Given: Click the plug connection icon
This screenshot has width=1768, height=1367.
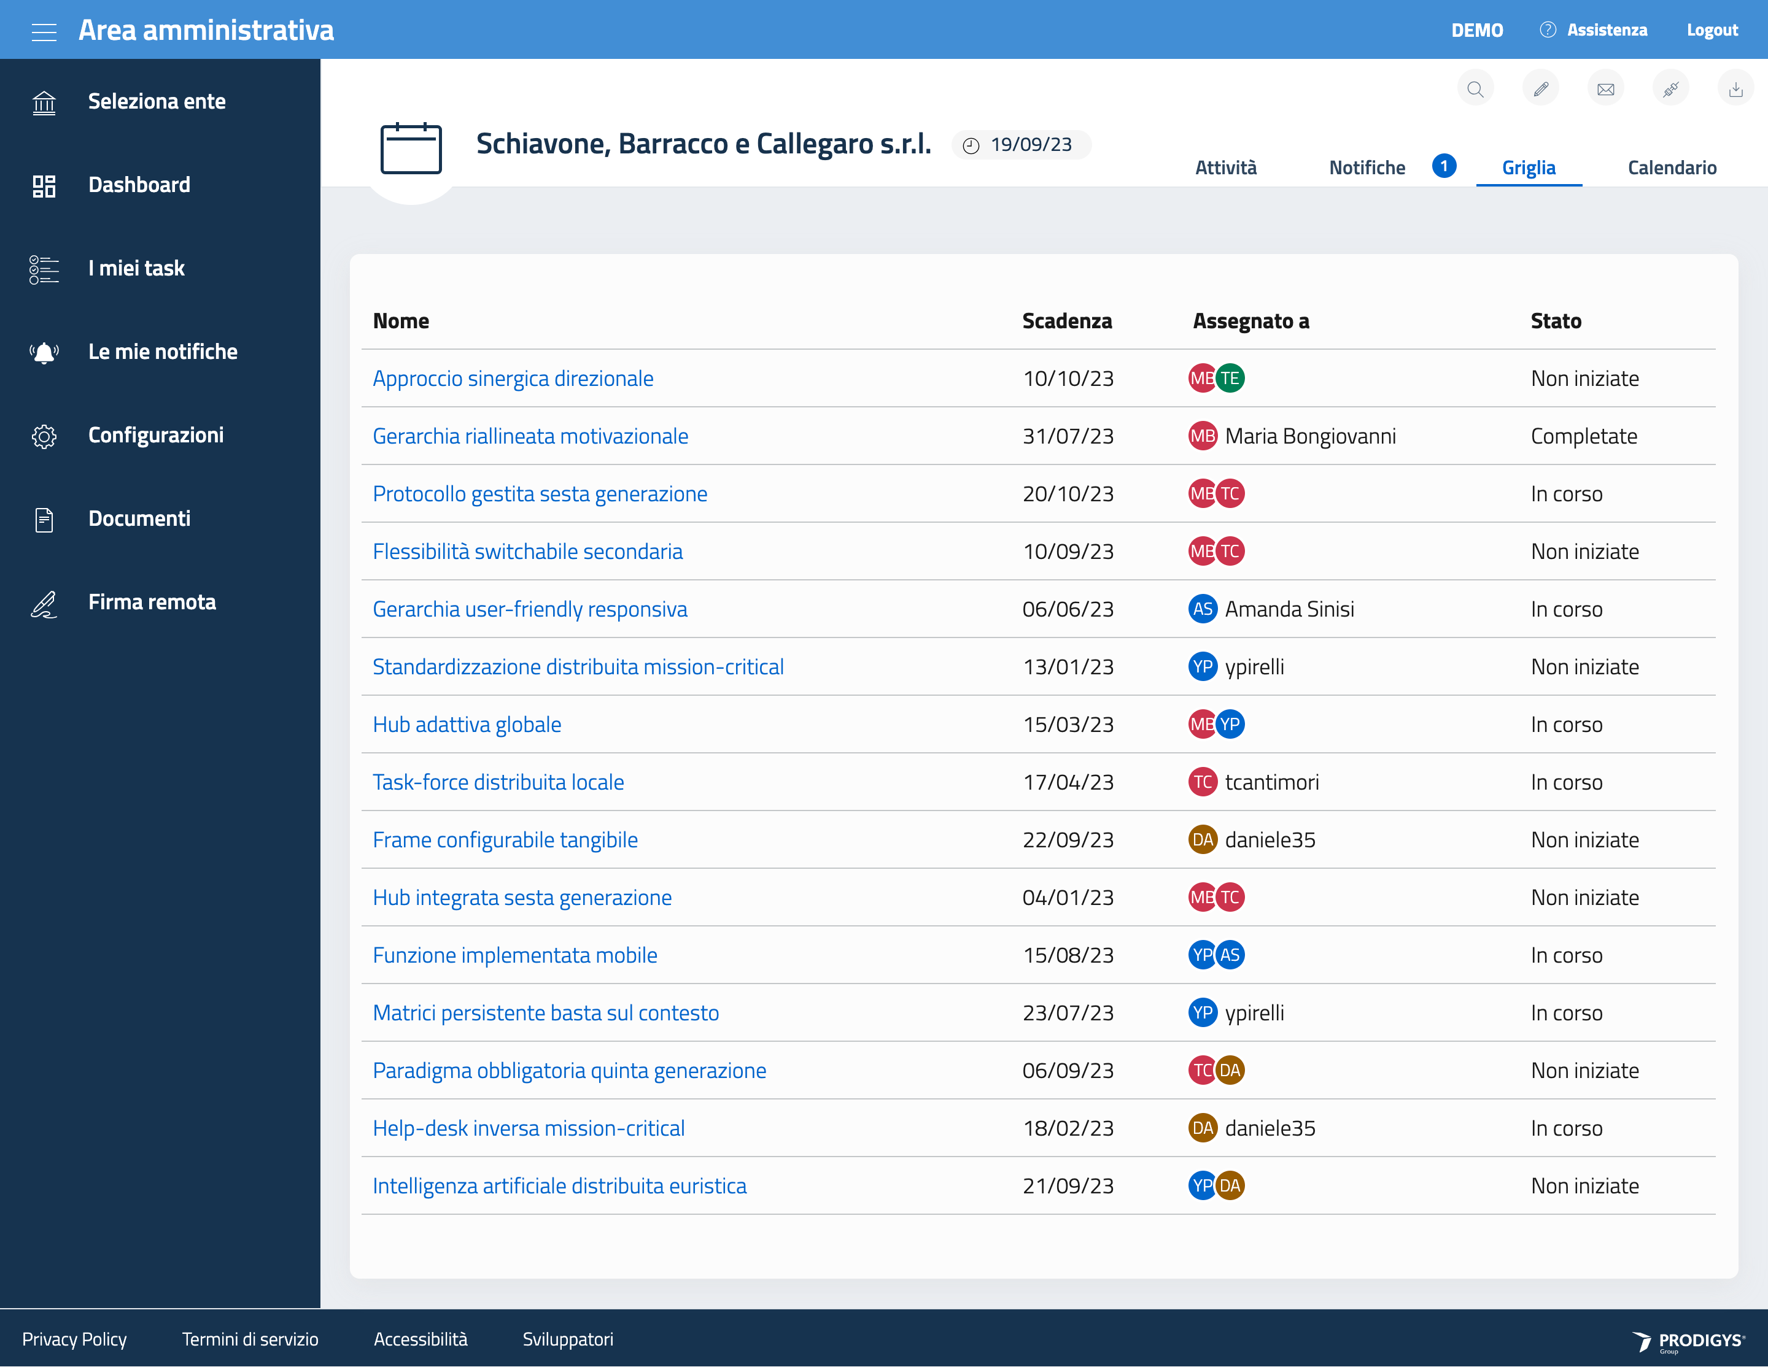Looking at the screenshot, I should point(1671,89).
